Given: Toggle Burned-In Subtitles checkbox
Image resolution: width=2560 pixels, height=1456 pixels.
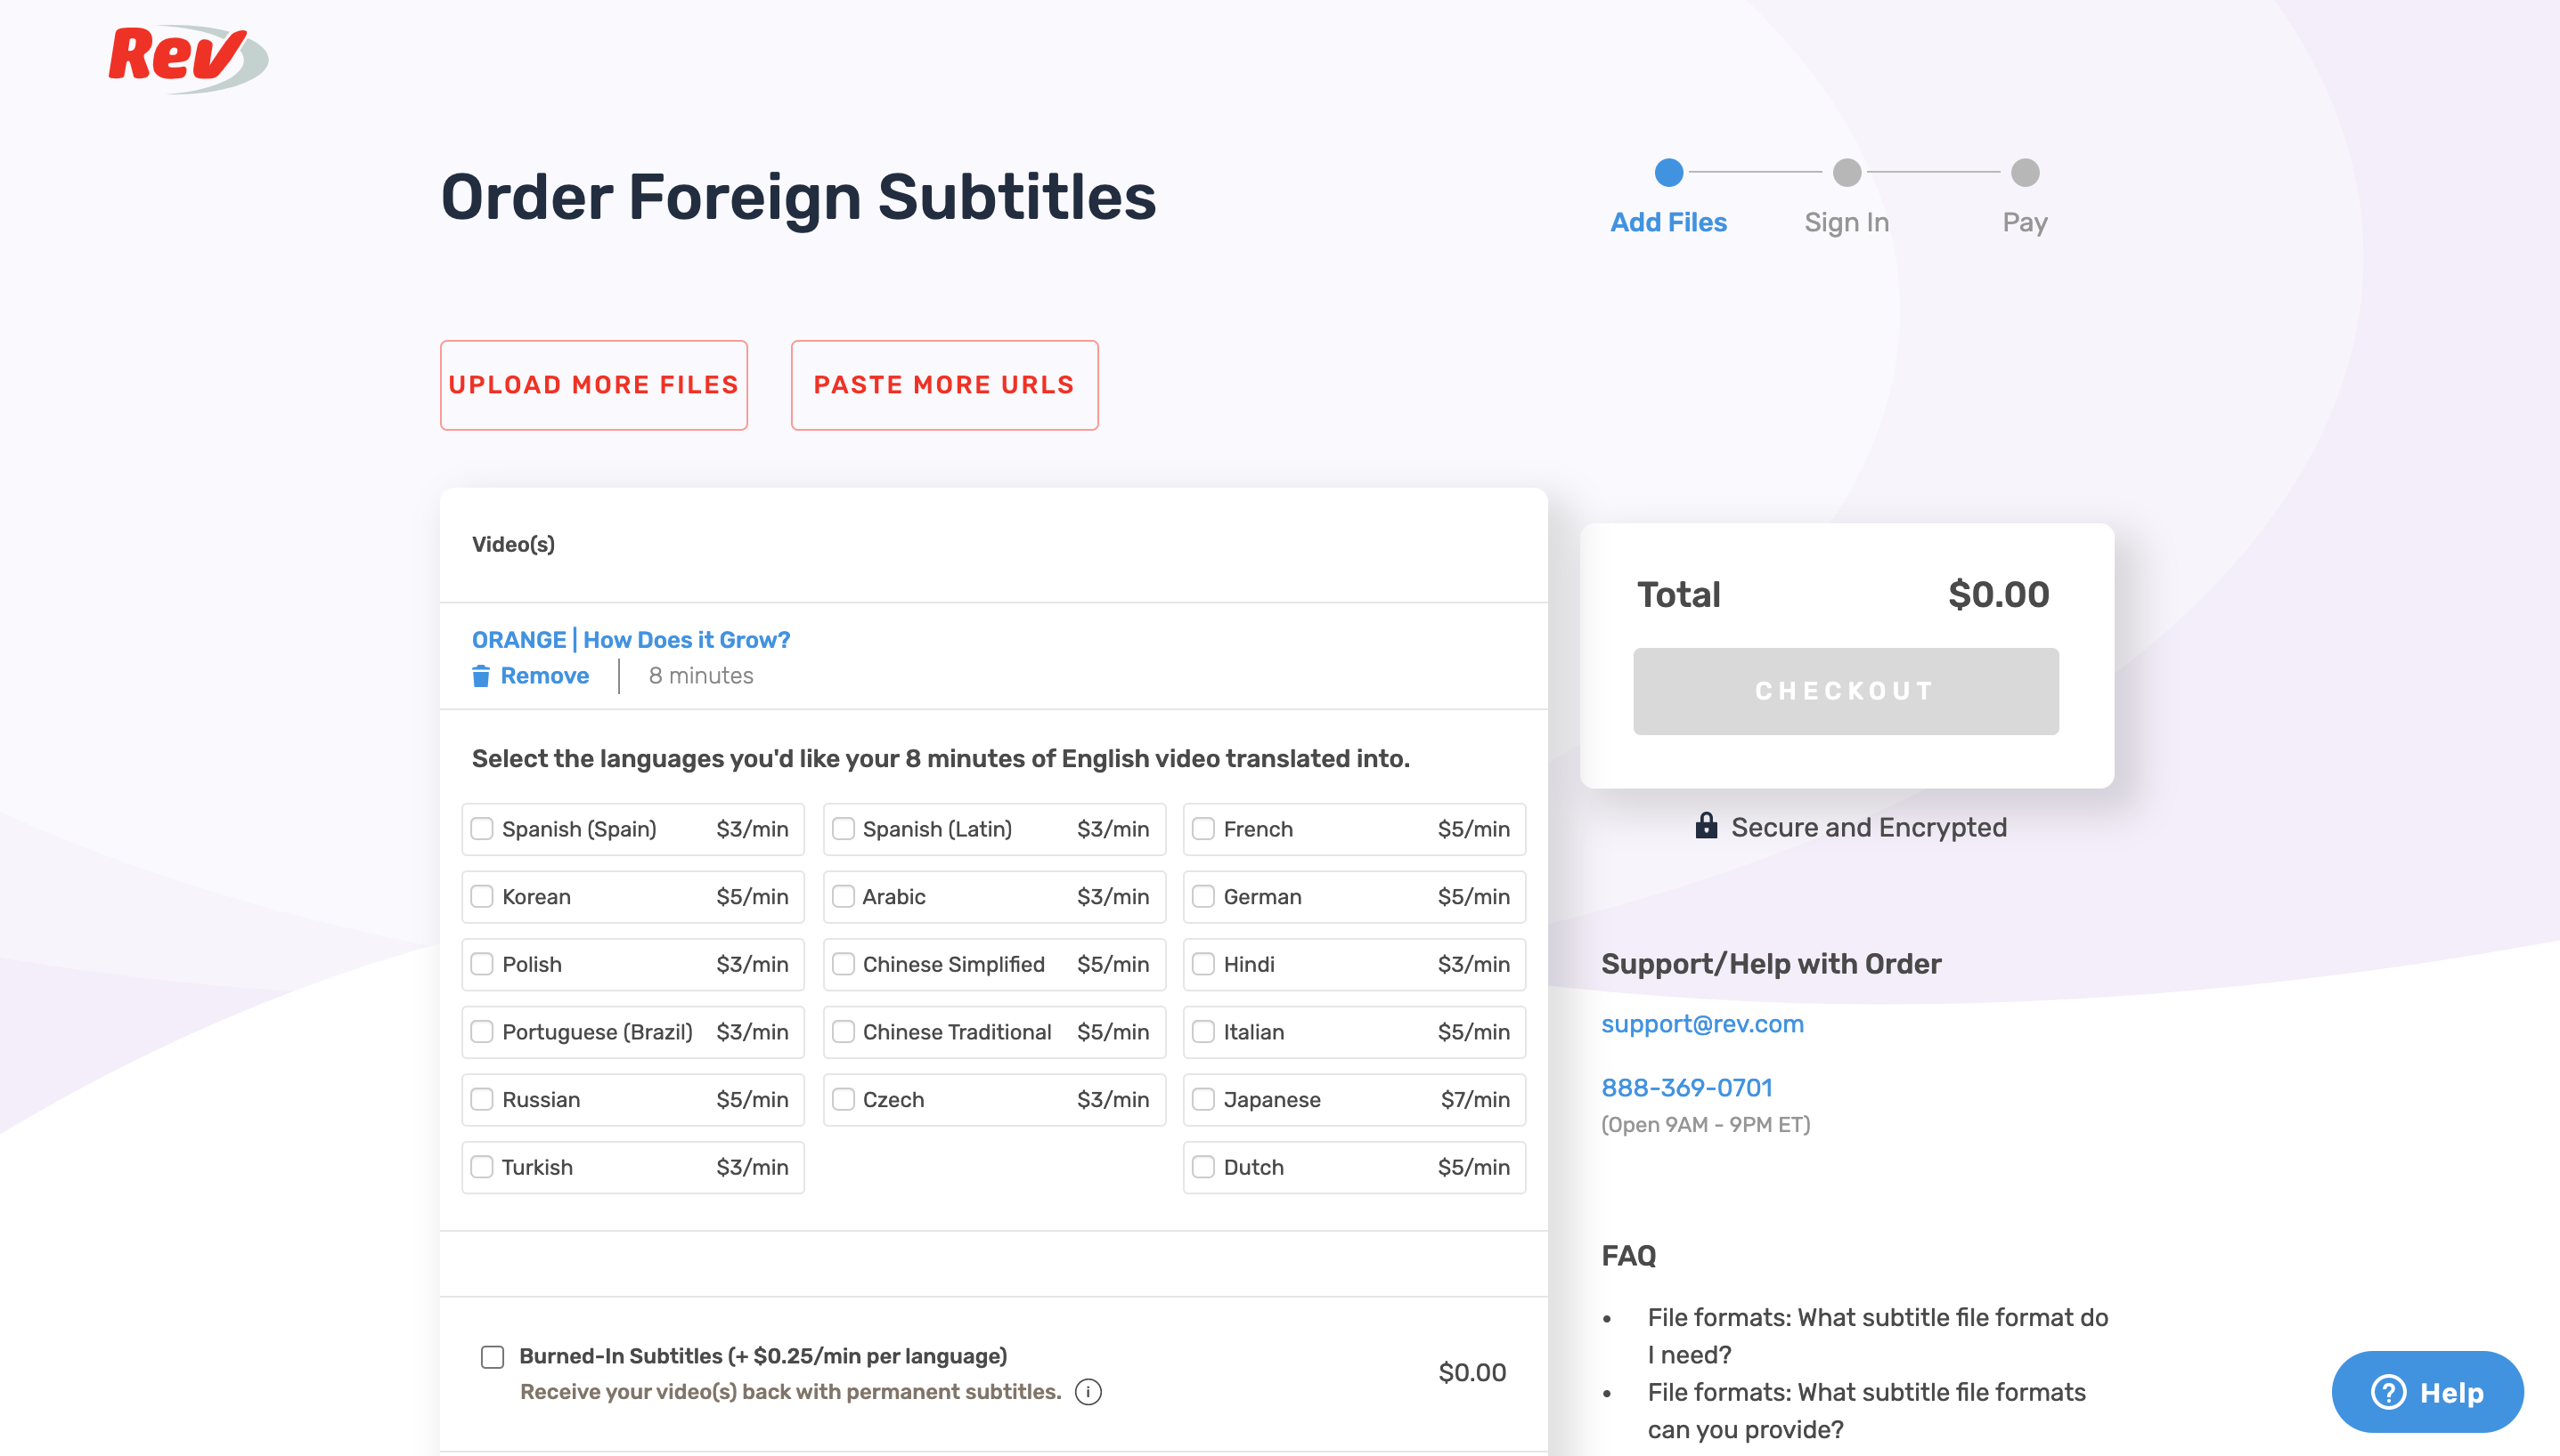Looking at the screenshot, I should pyautogui.click(x=493, y=1356).
